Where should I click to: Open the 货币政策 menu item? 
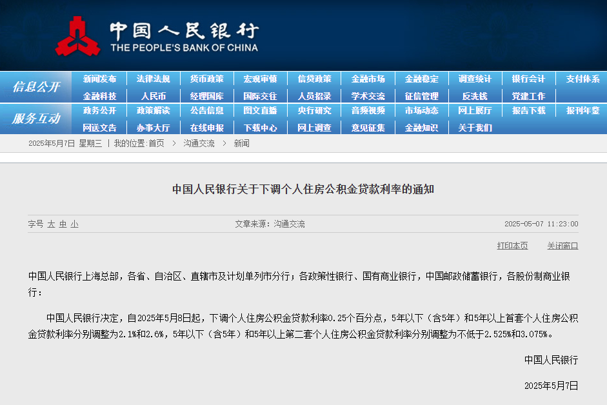206,79
